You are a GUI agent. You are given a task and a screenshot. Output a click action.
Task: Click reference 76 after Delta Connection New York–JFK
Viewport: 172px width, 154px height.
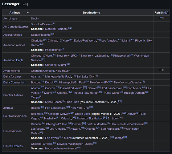pyautogui.click(x=111, y=82)
